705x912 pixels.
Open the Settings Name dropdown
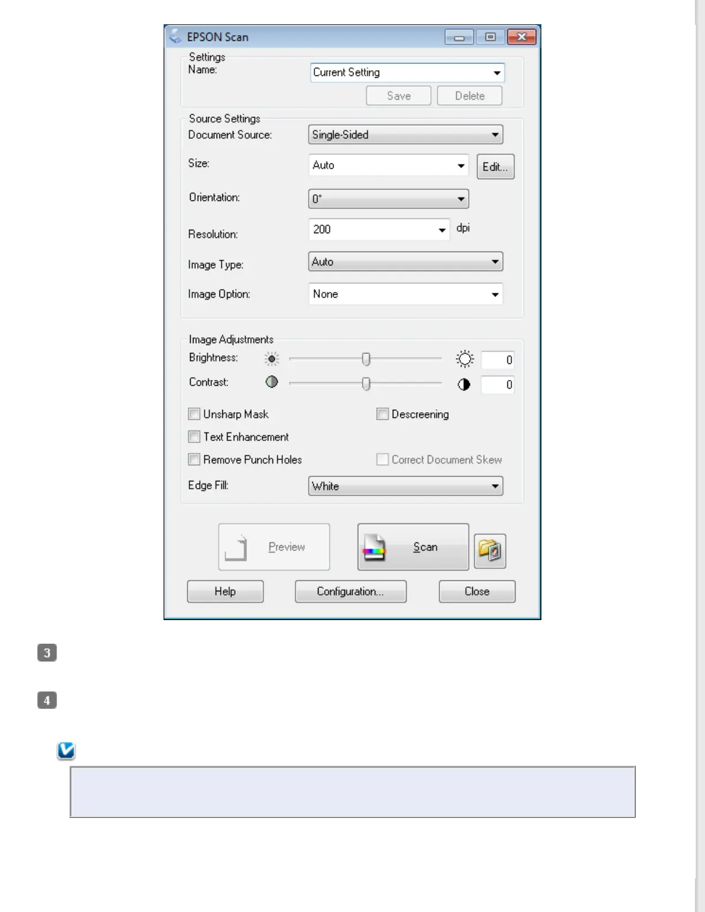[x=407, y=73]
